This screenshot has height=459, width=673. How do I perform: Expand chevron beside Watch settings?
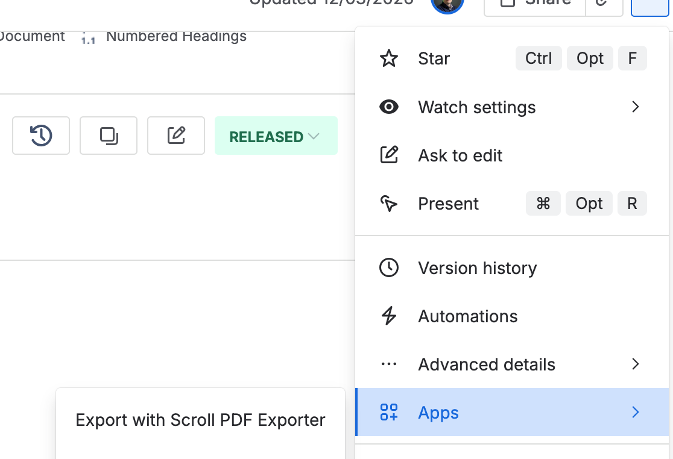click(x=636, y=107)
